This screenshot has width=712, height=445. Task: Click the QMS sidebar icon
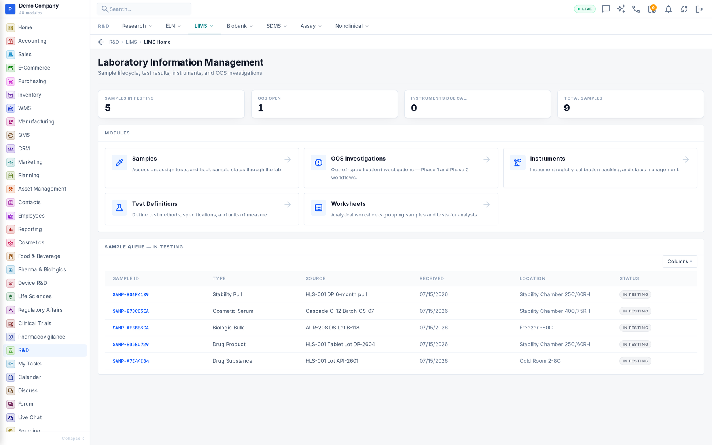pos(11,135)
